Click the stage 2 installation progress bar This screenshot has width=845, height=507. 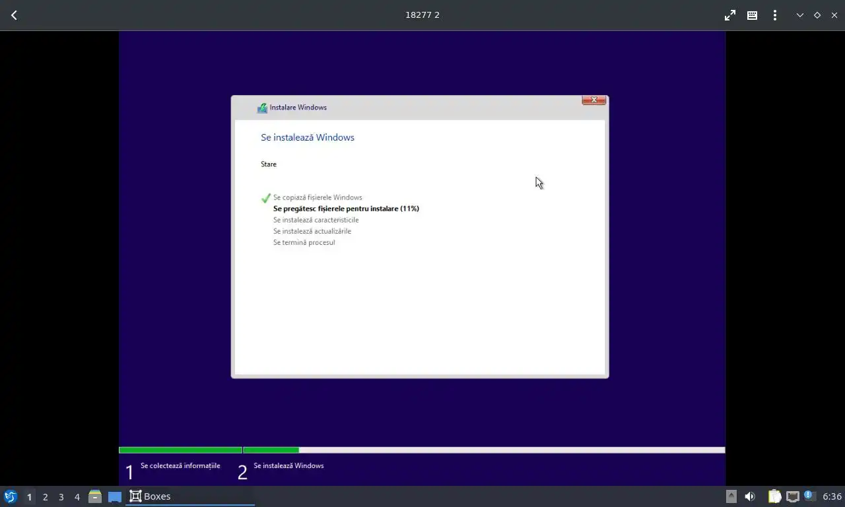pos(484,450)
